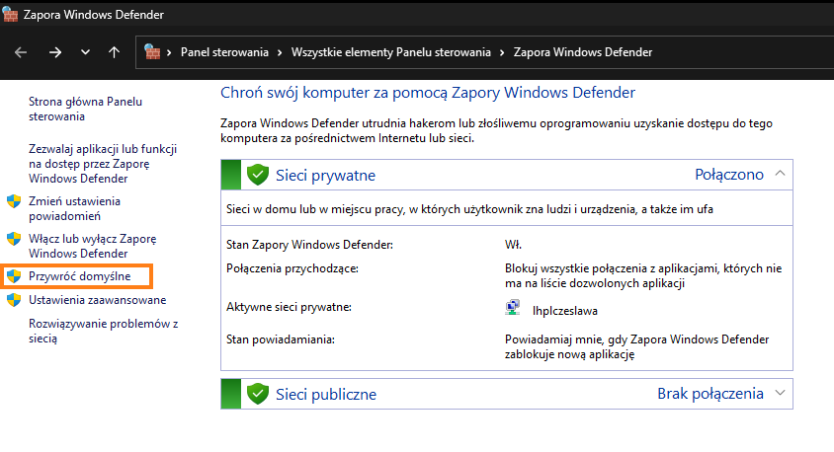Expand chevron after address bar firewall icon
The width and height of the screenshot is (834, 452).
(x=169, y=52)
